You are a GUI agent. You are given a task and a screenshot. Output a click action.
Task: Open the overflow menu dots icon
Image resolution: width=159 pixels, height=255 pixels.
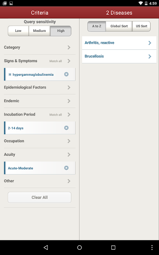click(152, 247)
